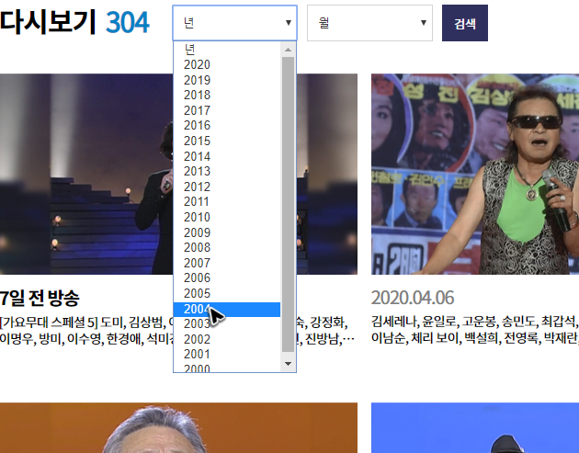The width and height of the screenshot is (579, 453).
Task: Choose 2012 in the year list
Action: pyautogui.click(x=227, y=187)
